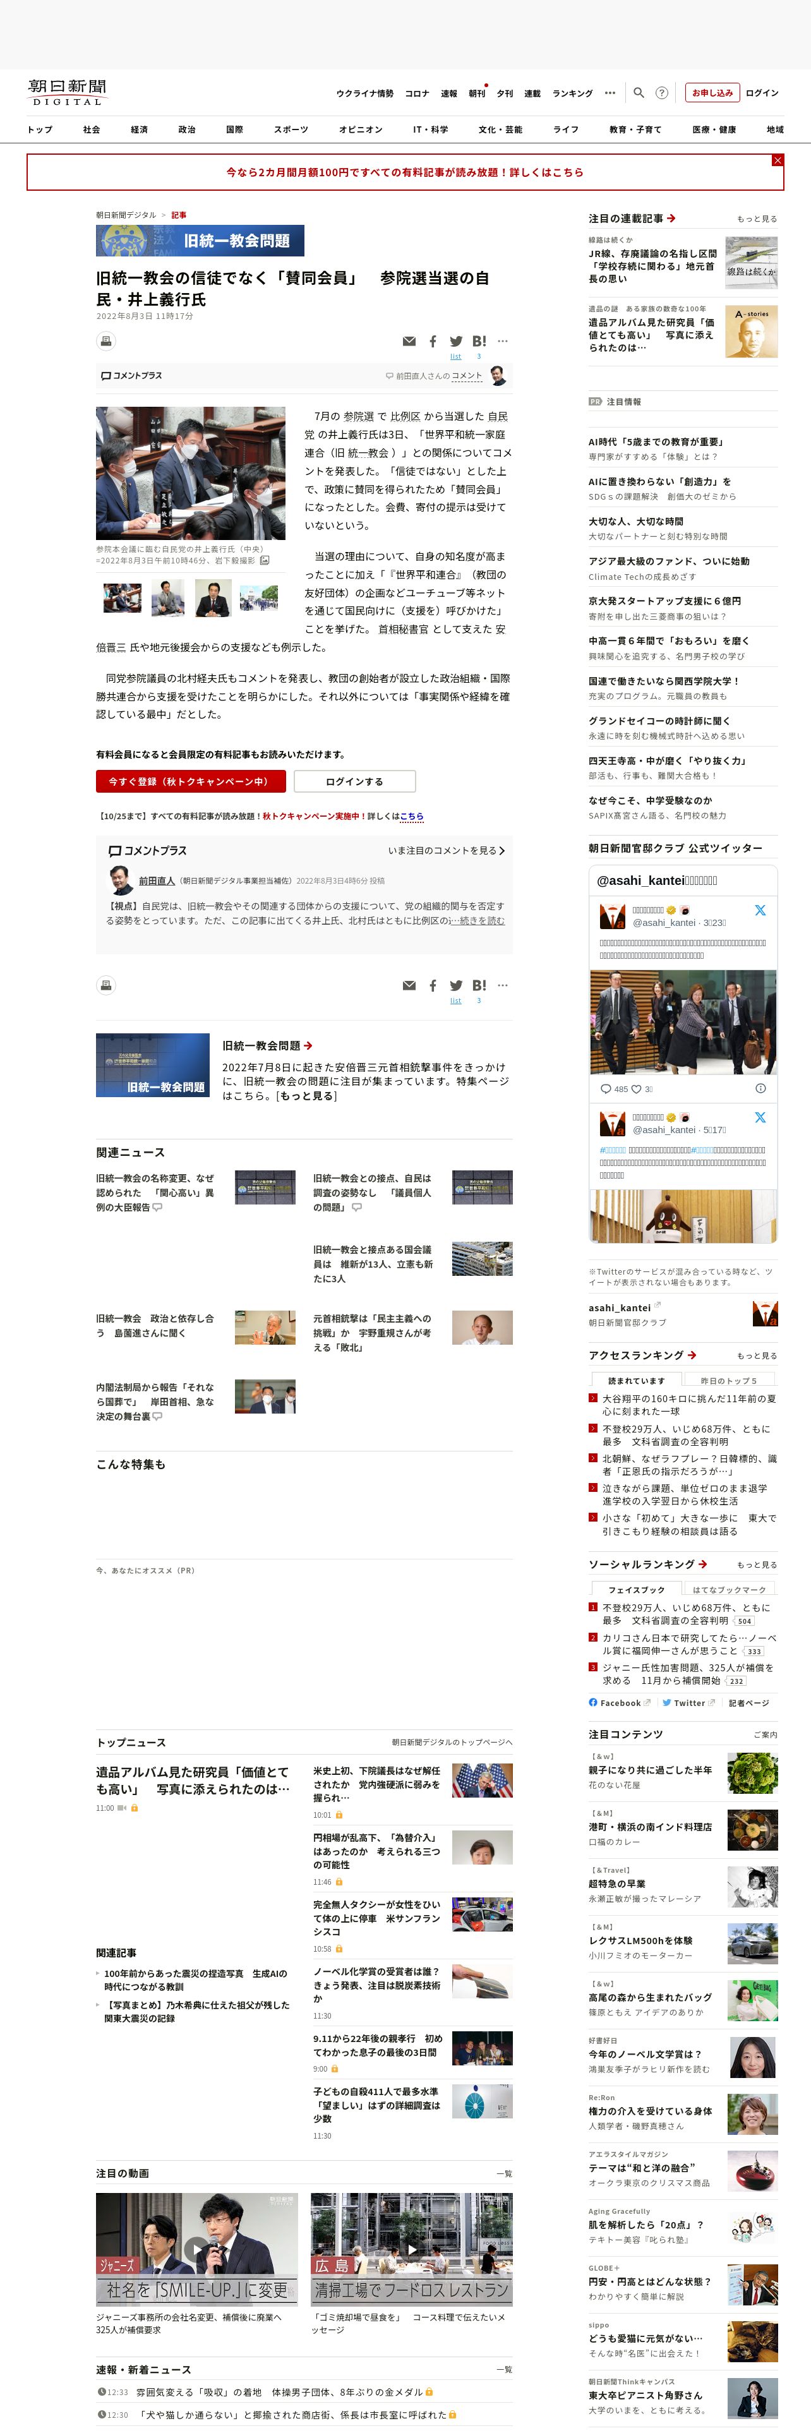The image size is (811, 2433).
Task: Open レクサスLM500hを体験 article
Action: pyautogui.click(x=640, y=1940)
